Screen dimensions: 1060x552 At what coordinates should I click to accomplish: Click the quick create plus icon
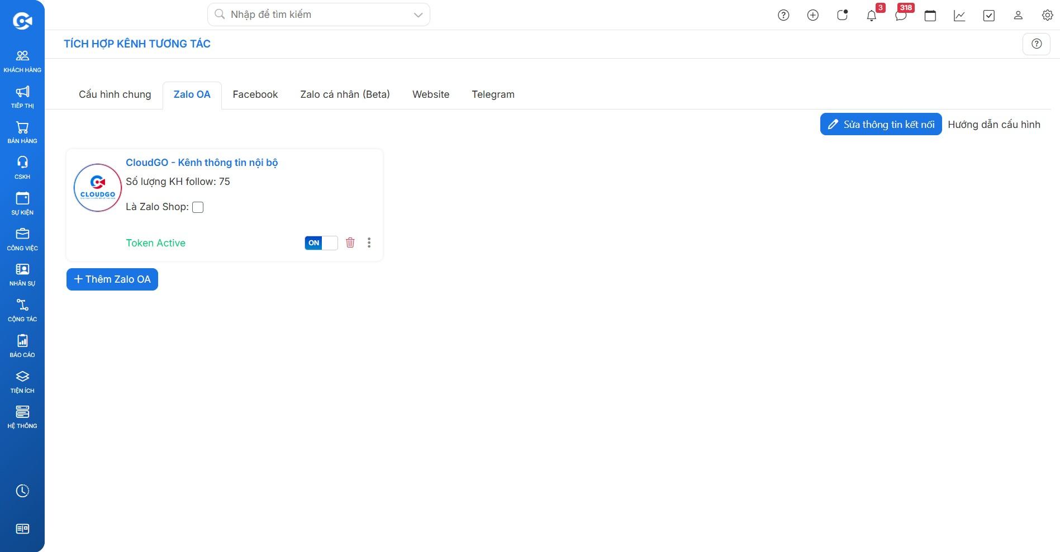pos(813,16)
